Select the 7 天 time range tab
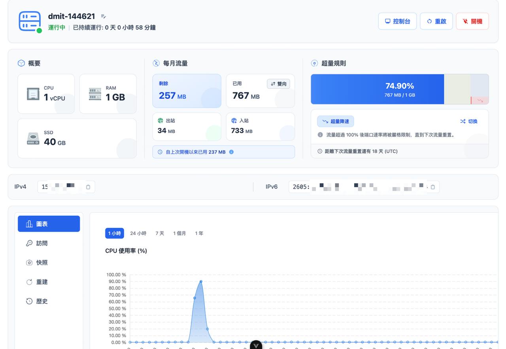The width and height of the screenshot is (506, 349). [160, 233]
